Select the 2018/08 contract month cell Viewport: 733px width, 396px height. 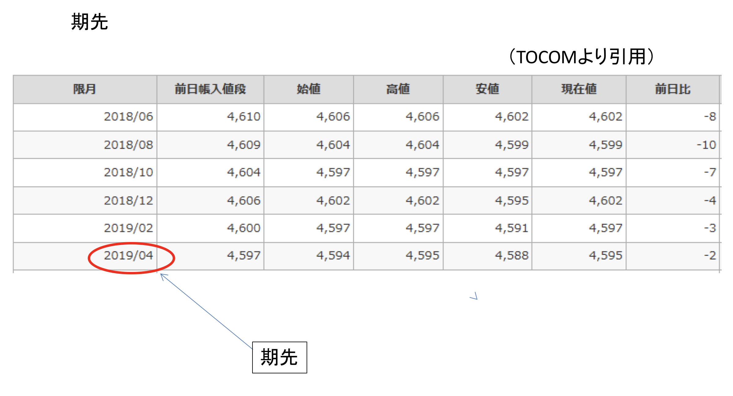[128, 145]
